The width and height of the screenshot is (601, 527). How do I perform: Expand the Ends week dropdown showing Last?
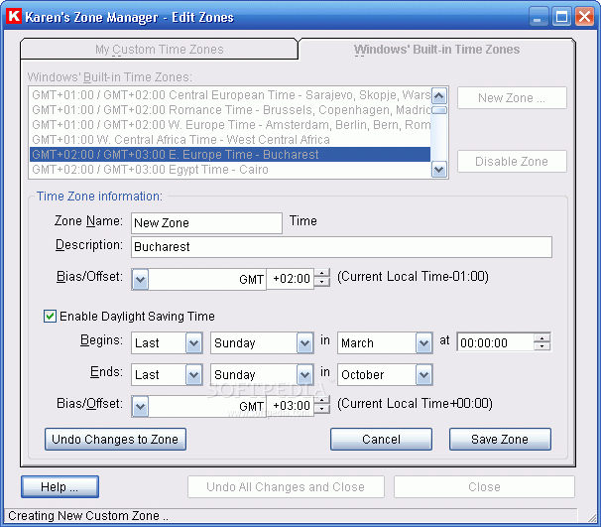click(x=194, y=375)
